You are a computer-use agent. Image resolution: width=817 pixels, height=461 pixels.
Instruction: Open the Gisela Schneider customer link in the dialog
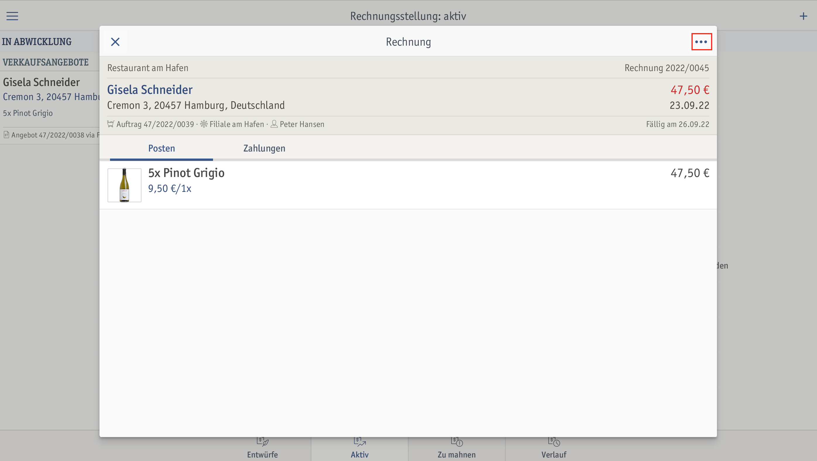(x=150, y=90)
